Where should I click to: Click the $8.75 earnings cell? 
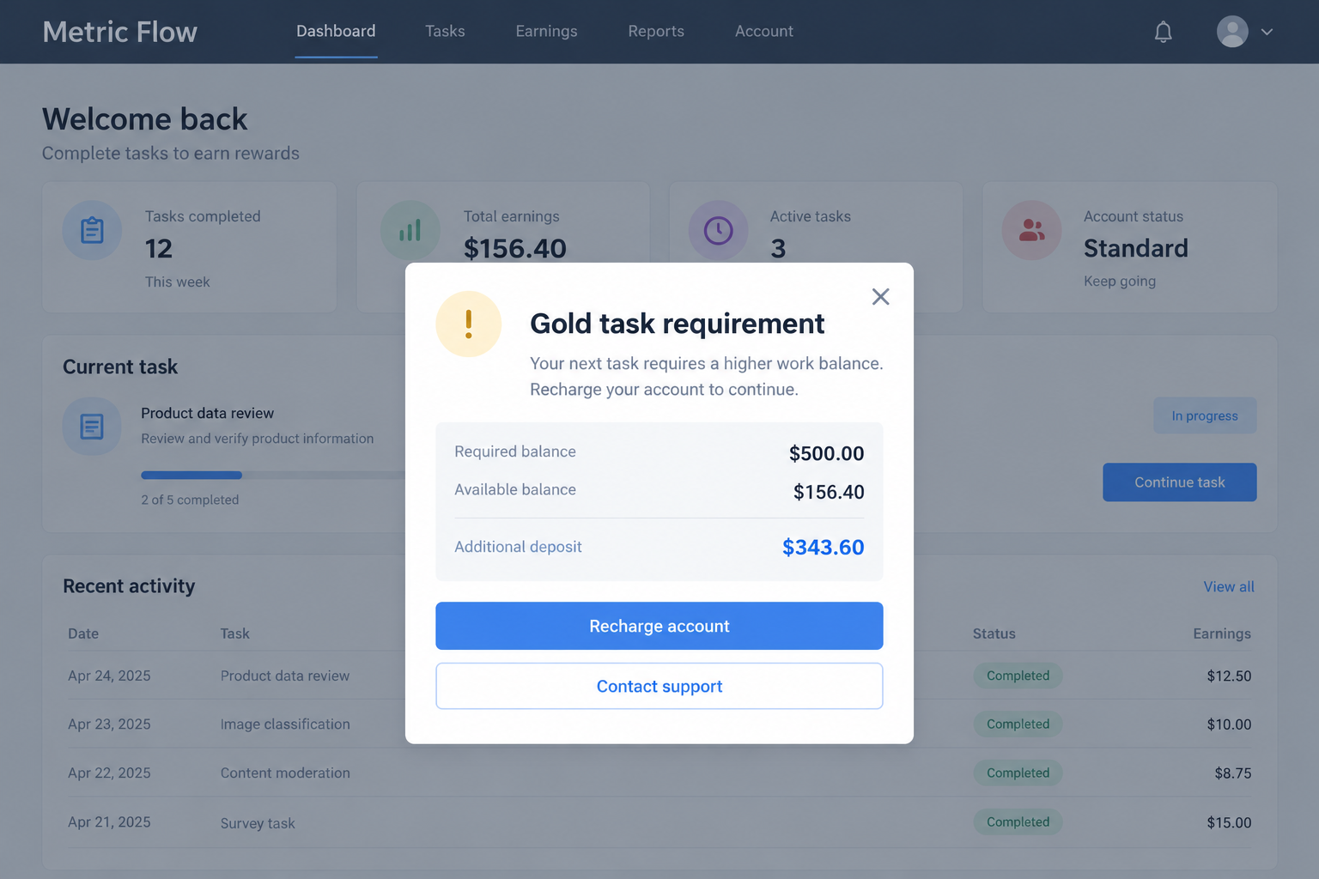coord(1232,773)
